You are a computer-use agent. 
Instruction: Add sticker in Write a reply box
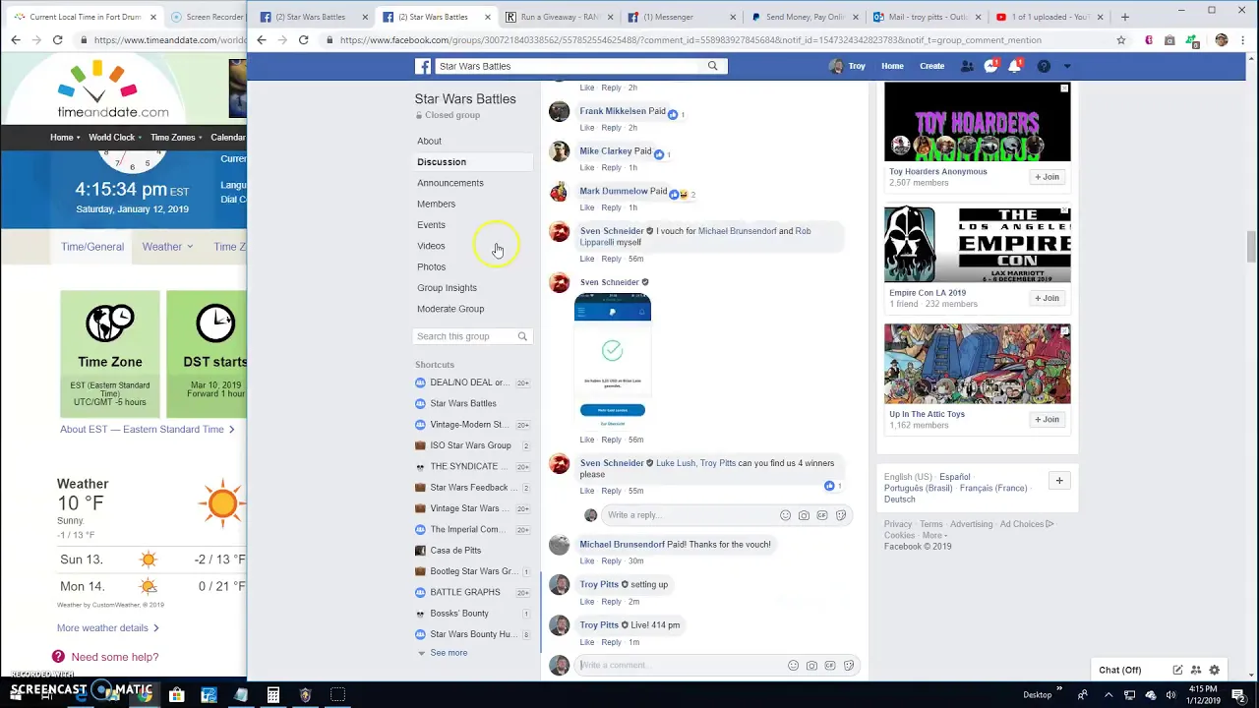(x=841, y=515)
